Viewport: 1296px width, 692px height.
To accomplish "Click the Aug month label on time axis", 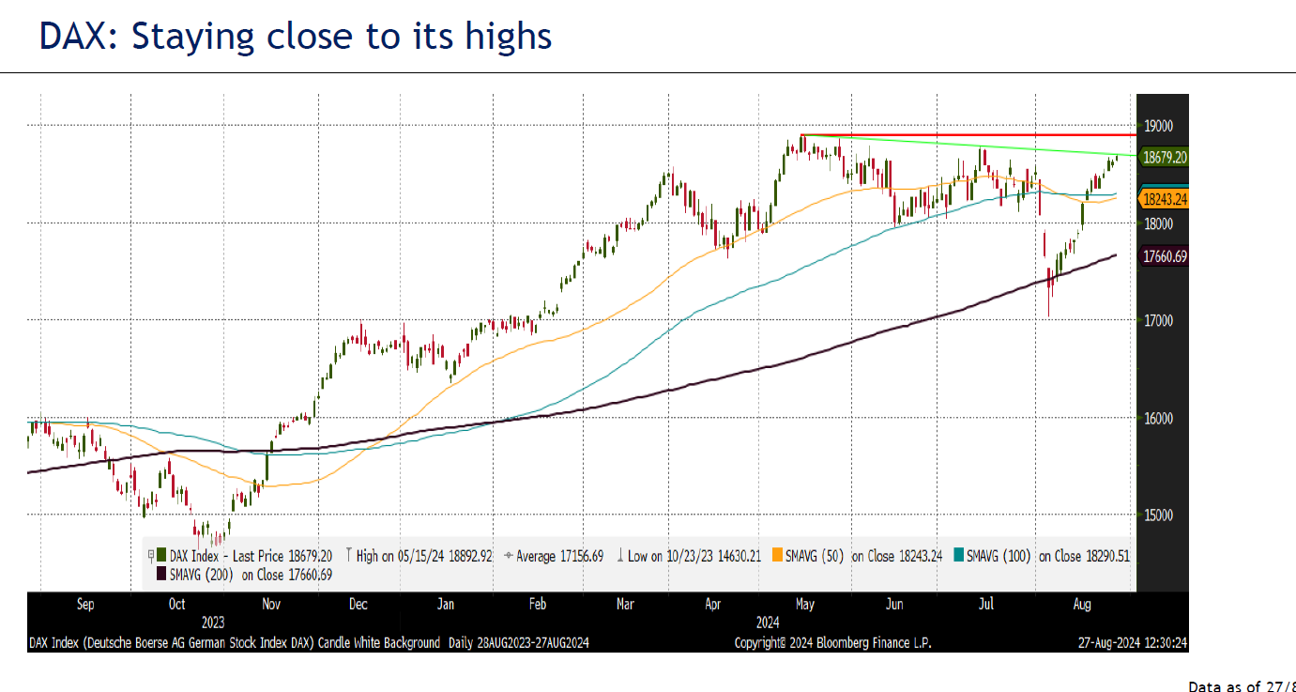I will (1081, 605).
